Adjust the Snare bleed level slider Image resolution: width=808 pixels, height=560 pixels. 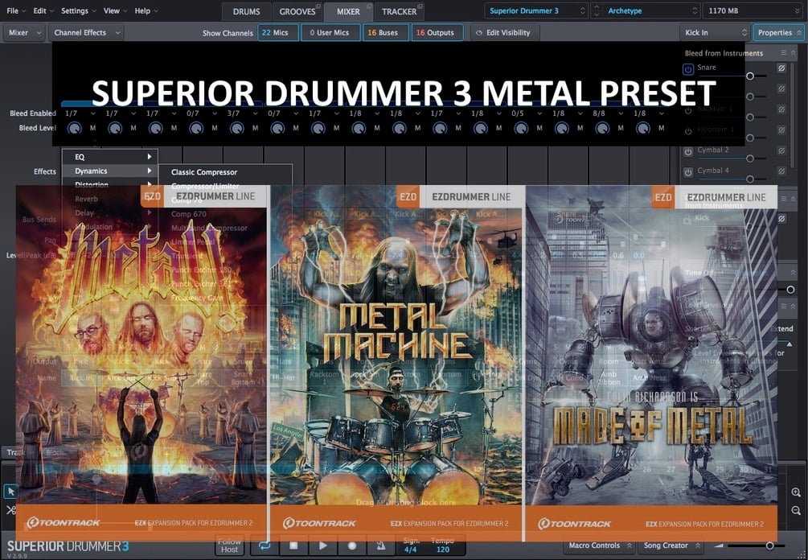pos(750,76)
